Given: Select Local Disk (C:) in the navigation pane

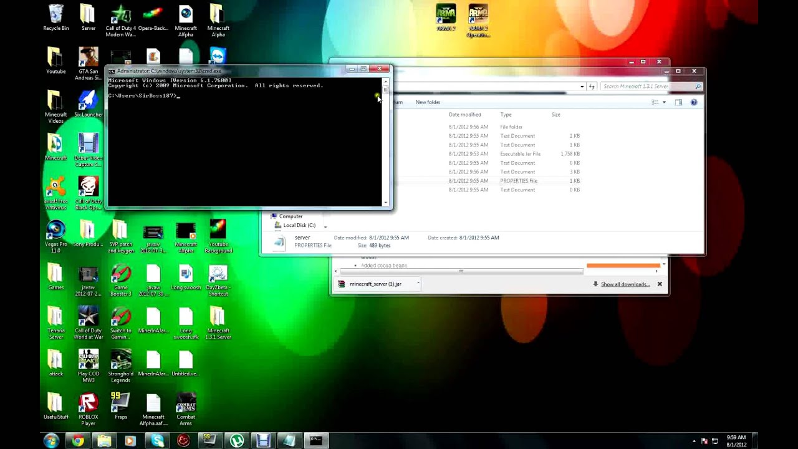Looking at the screenshot, I should [x=299, y=225].
